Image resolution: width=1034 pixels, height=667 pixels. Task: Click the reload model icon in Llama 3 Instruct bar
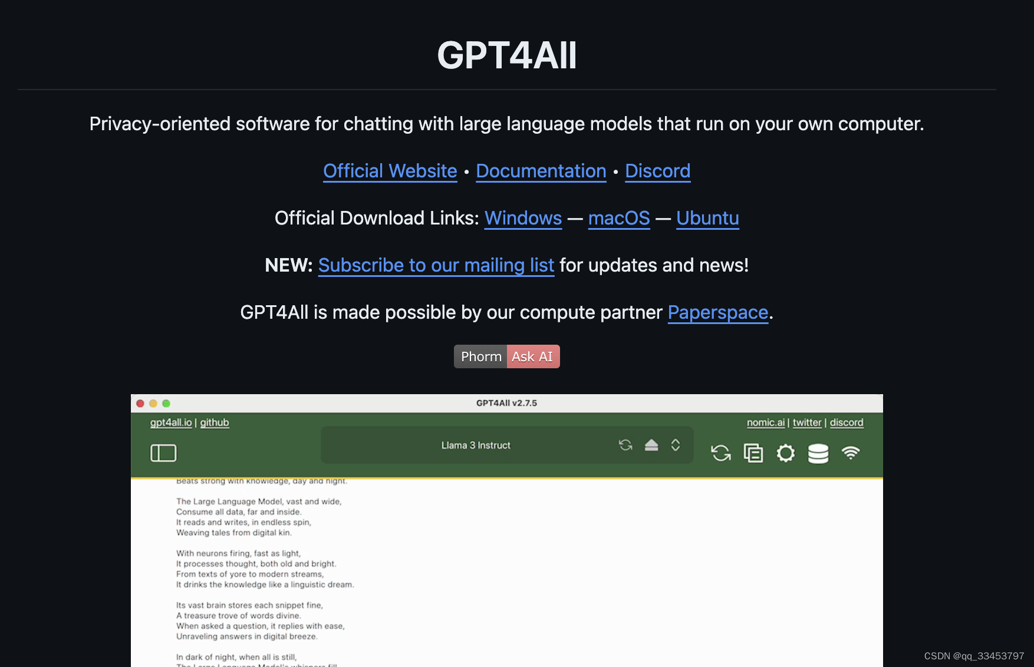tap(625, 445)
